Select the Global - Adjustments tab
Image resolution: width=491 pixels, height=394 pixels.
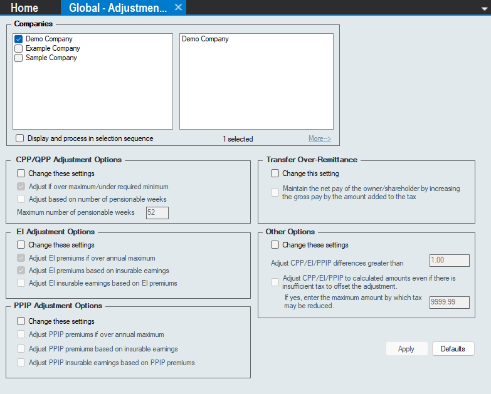pos(117,8)
